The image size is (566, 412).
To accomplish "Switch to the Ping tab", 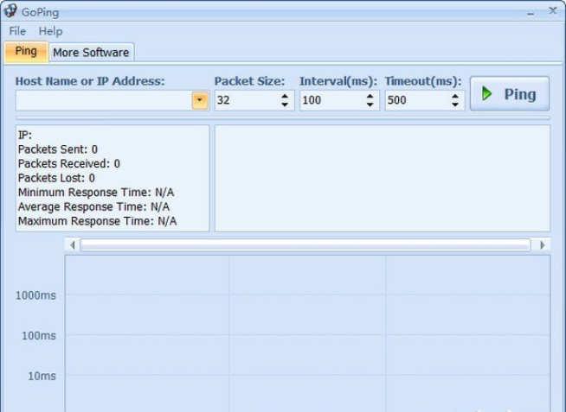I will pos(26,52).
